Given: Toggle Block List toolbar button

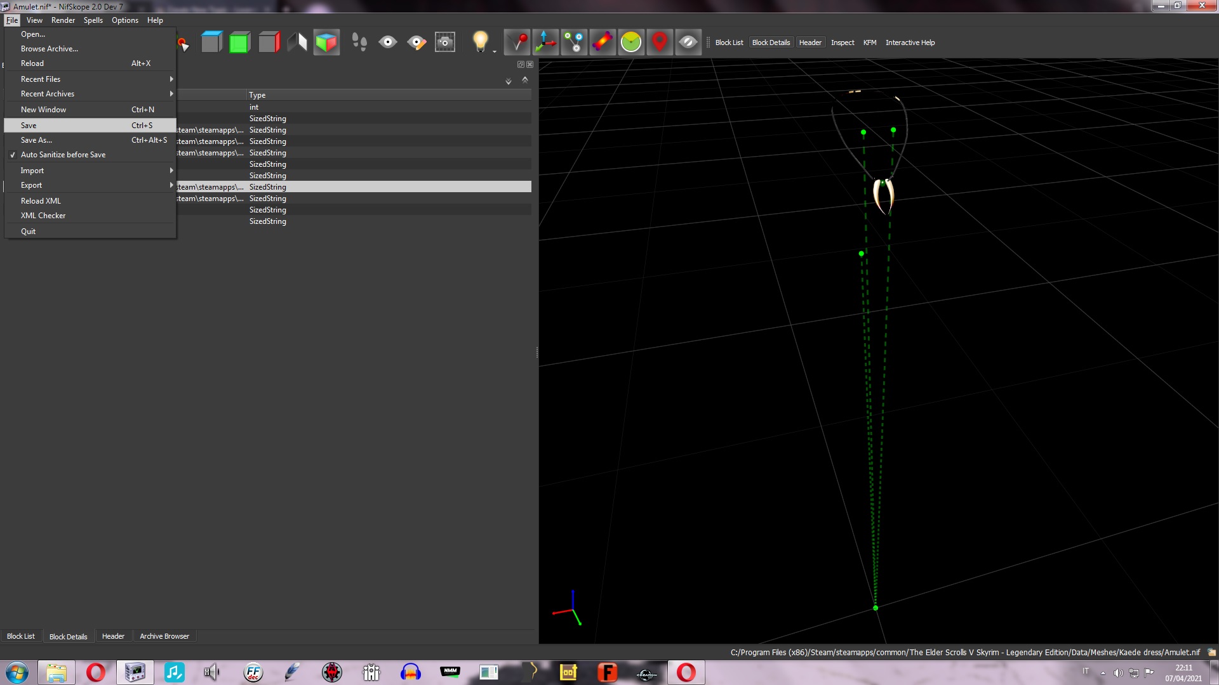Looking at the screenshot, I should point(729,42).
